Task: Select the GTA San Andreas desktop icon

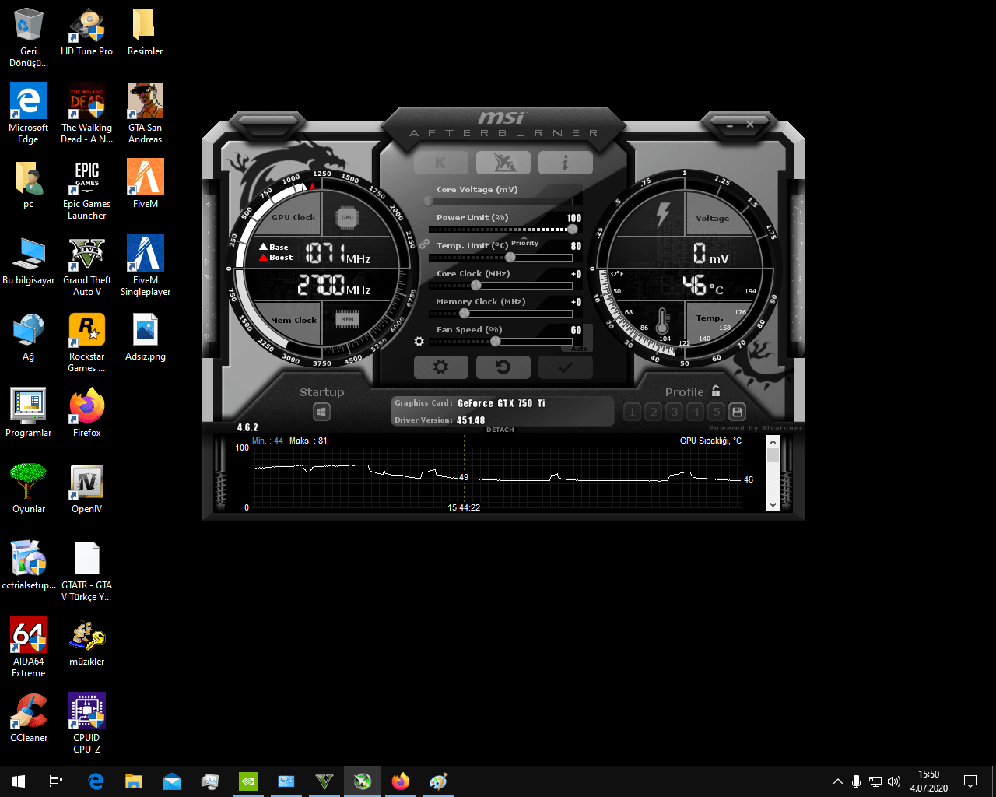Action: [x=146, y=114]
